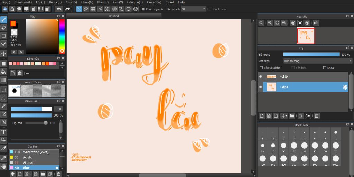The image size is (354, 177).
Task: Enable Bảo vệ alpha checkbox
Action: click(261, 68)
